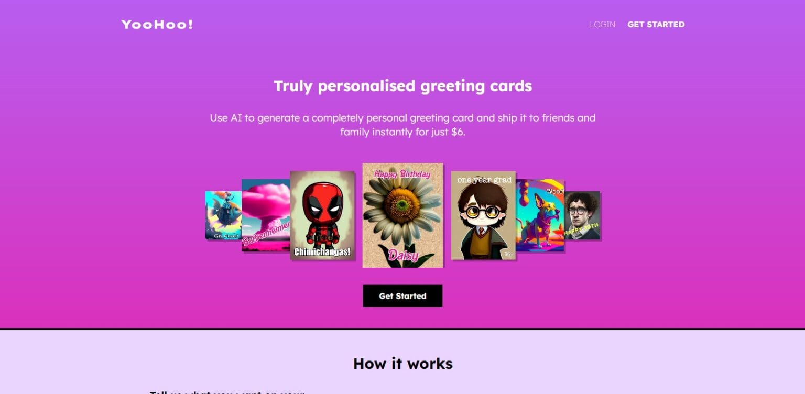
Task: Pick the colorful dog Woof card
Action: 540,215
